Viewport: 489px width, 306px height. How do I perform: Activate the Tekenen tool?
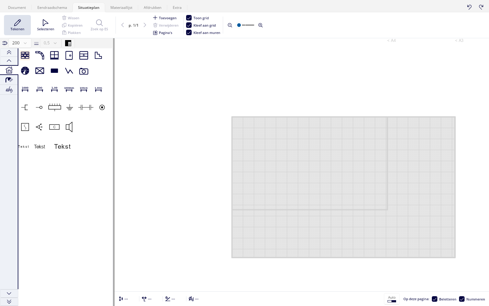click(17, 25)
